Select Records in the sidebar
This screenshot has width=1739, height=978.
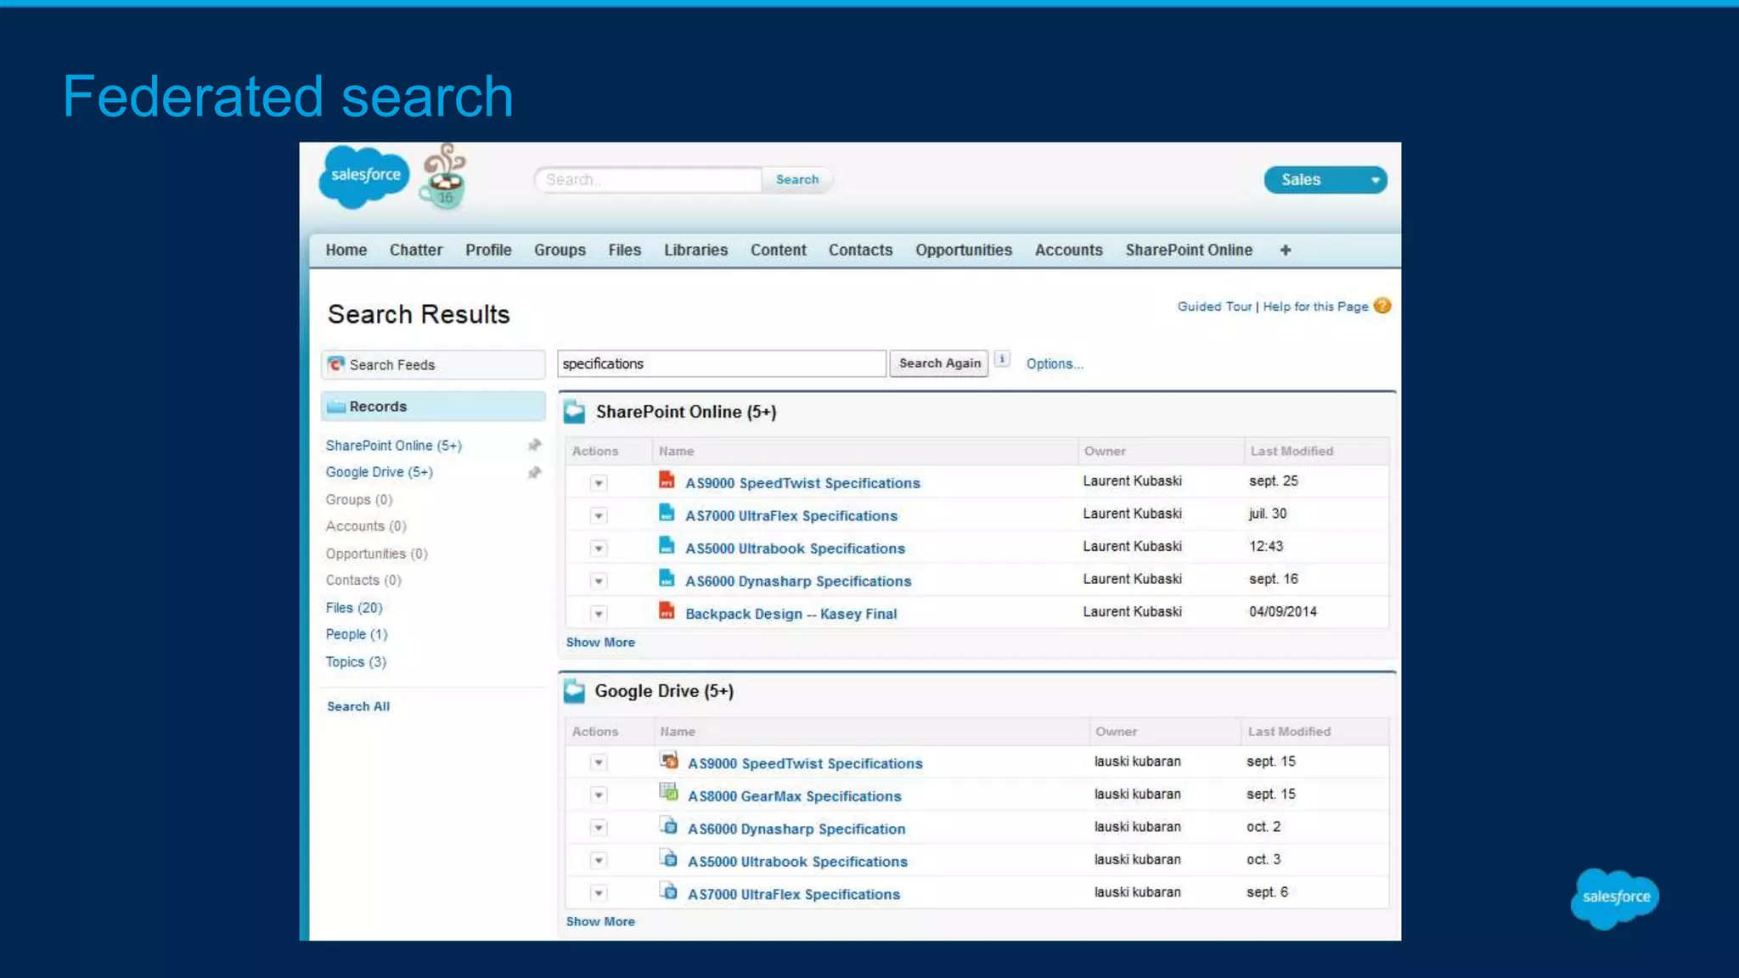click(x=433, y=407)
